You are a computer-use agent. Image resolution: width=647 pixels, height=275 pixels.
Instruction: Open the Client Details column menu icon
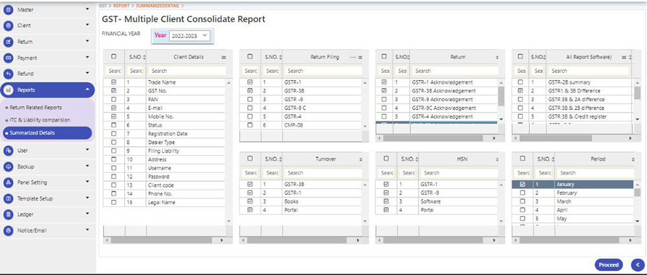224,58
